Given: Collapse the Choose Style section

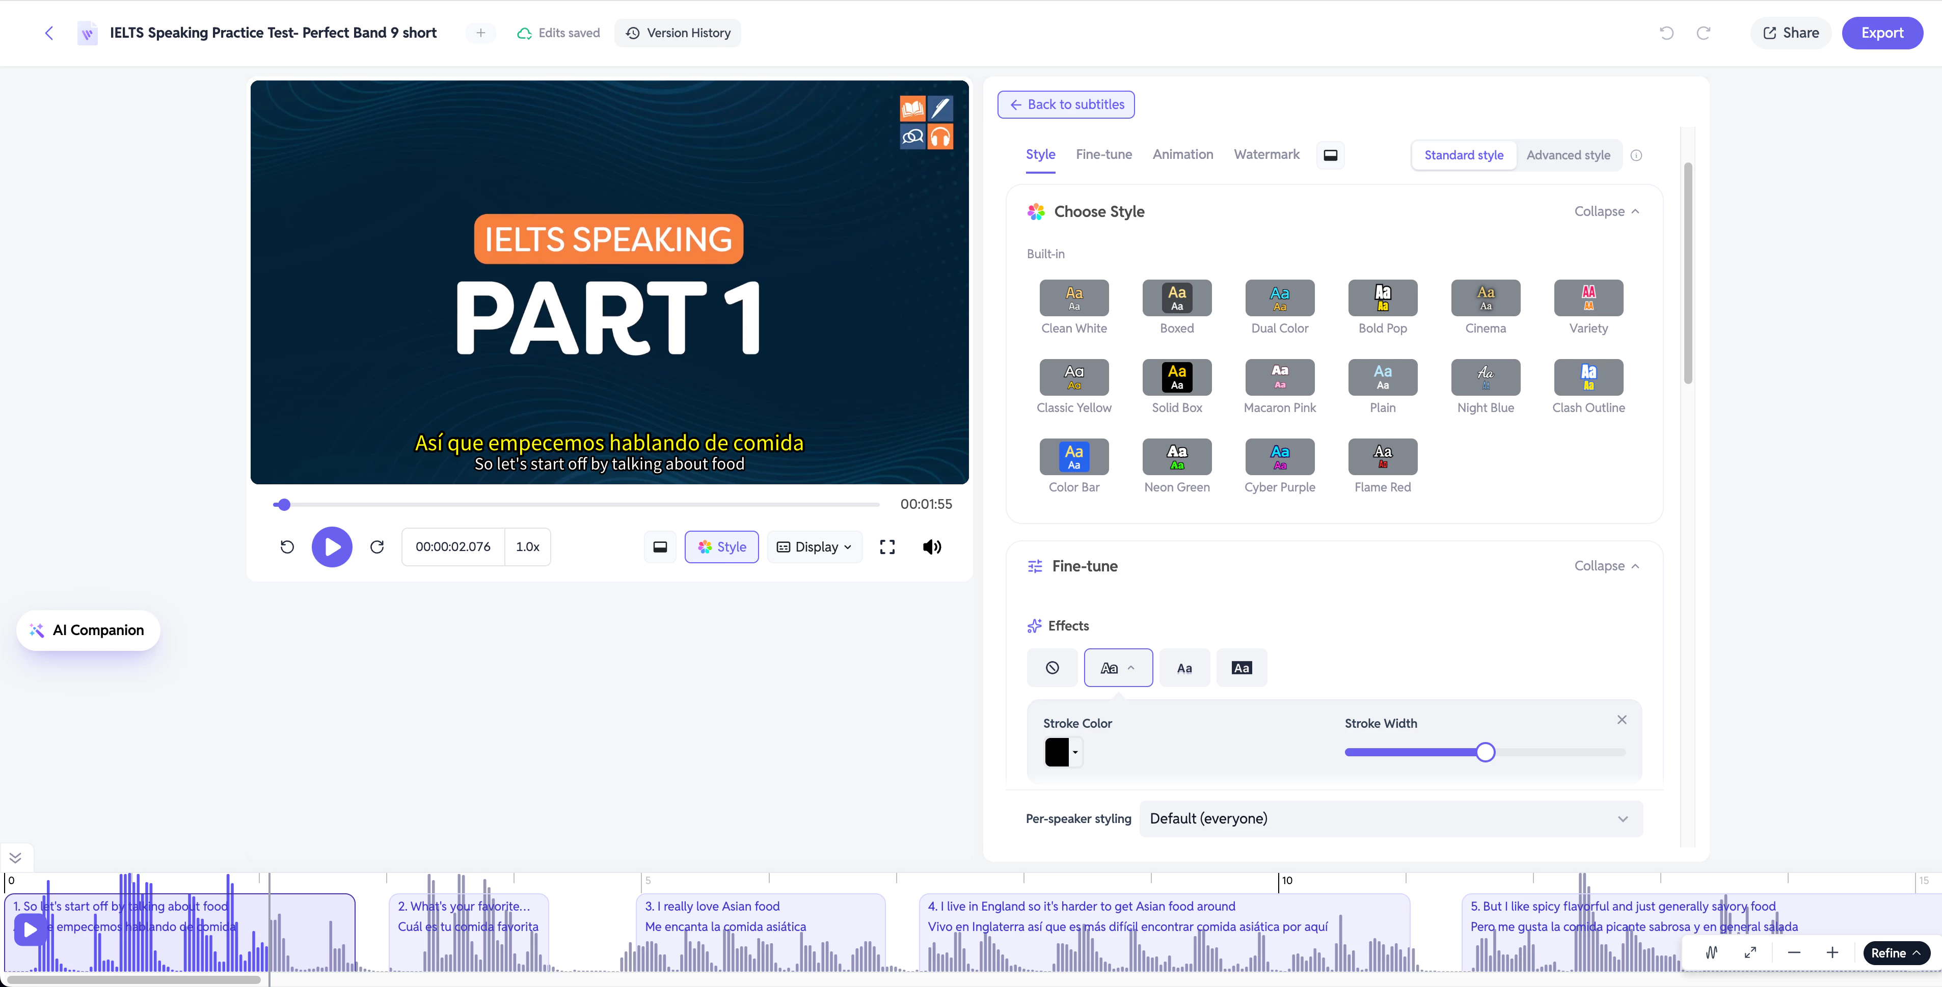Looking at the screenshot, I should coord(1606,212).
